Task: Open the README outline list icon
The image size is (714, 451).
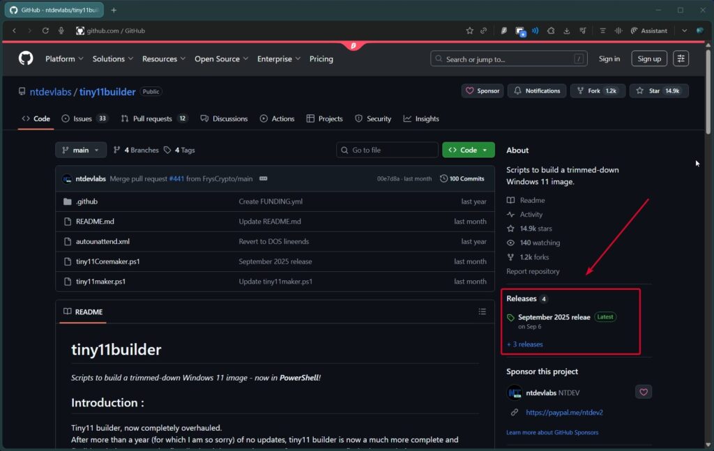Action: point(483,312)
